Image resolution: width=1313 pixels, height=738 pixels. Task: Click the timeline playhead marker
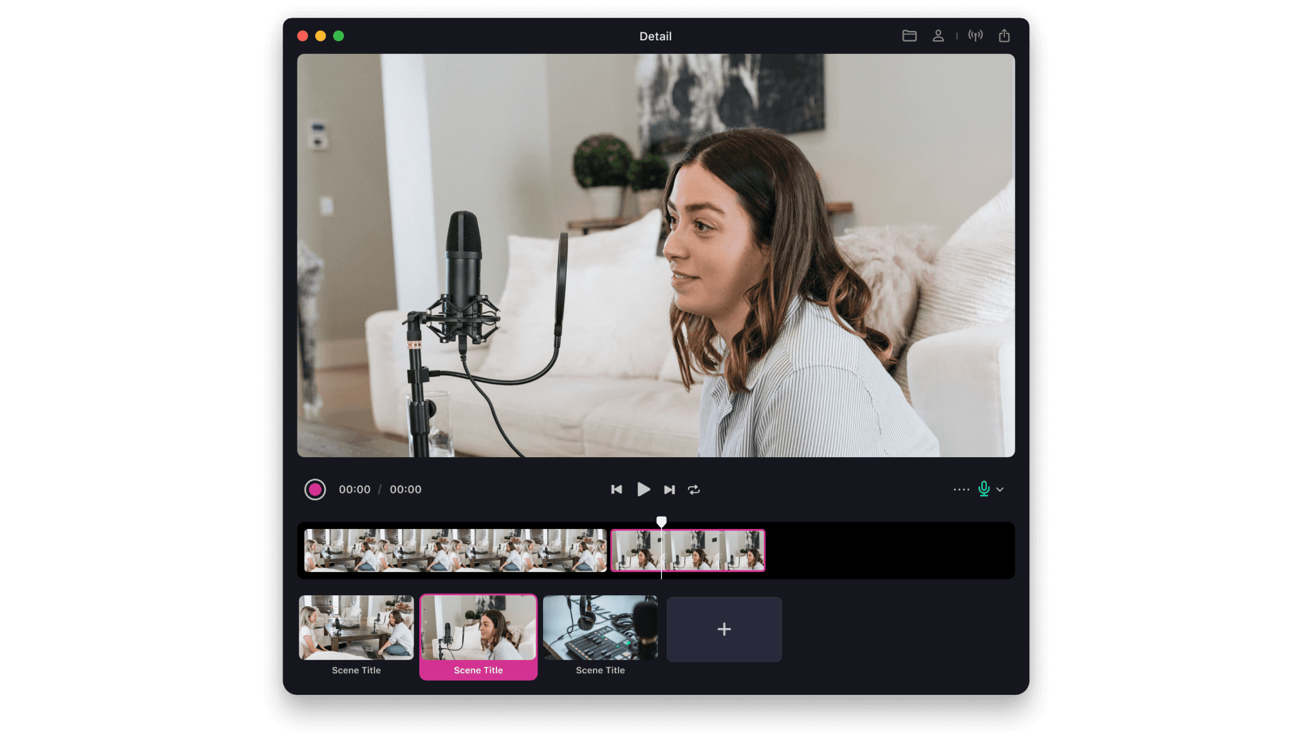pos(661,522)
